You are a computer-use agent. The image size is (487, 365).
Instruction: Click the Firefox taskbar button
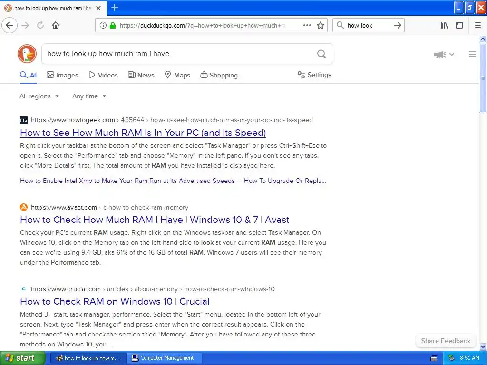tap(88, 358)
